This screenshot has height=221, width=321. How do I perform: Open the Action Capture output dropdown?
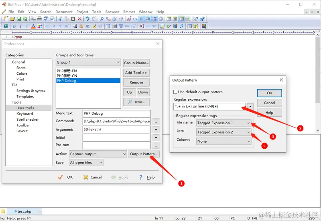(x=98, y=154)
